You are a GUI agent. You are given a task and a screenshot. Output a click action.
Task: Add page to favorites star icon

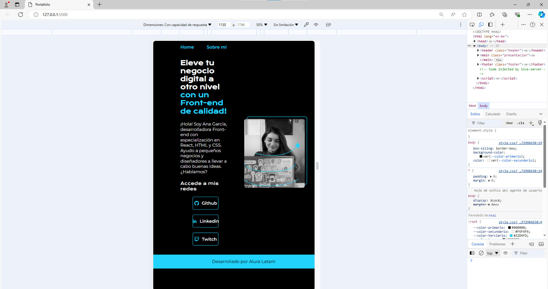click(x=464, y=15)
